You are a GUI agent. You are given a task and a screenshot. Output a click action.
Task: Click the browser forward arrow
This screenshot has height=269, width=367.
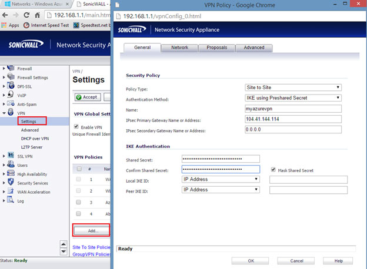coord(16,15)
